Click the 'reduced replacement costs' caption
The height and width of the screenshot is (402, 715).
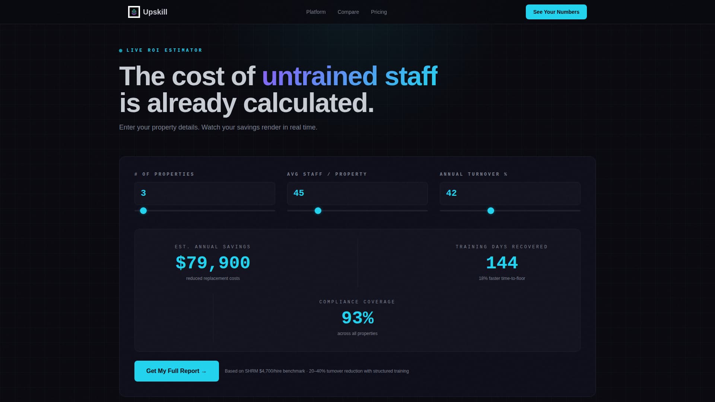[x=213, y=278]
